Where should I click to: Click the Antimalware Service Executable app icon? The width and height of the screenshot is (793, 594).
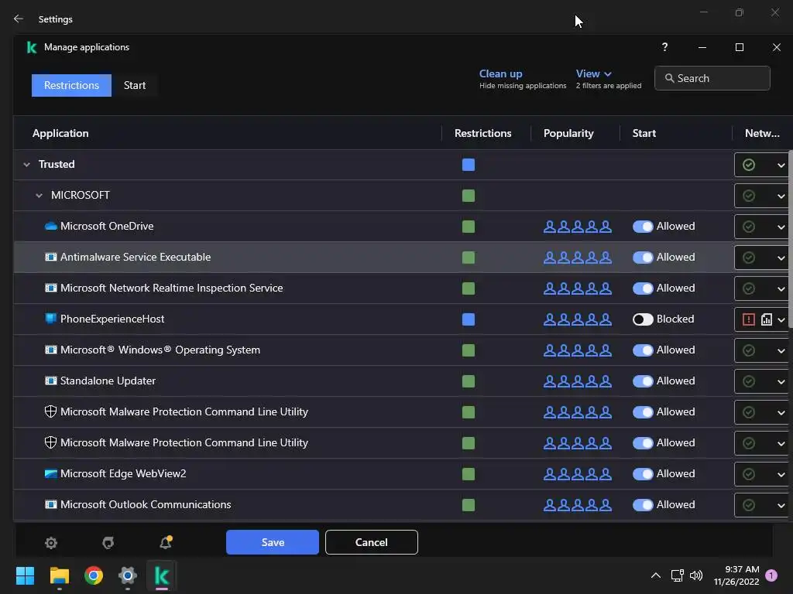(50, 257)
